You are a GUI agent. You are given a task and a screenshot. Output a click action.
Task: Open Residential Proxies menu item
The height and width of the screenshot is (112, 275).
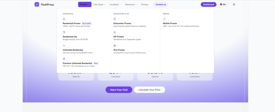coord(71,24)
